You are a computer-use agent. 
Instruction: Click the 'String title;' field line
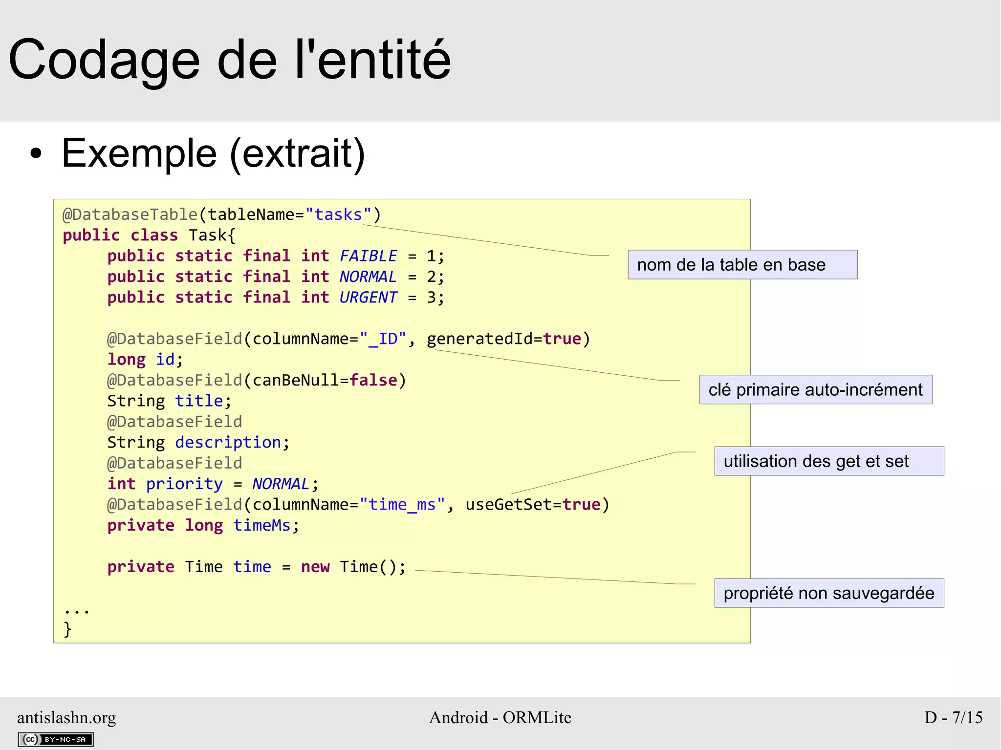point(169,401)
